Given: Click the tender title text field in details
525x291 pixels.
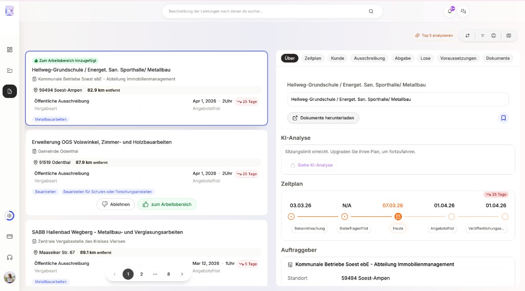Looking at the screenshot, I should click(x=398, y=99).
